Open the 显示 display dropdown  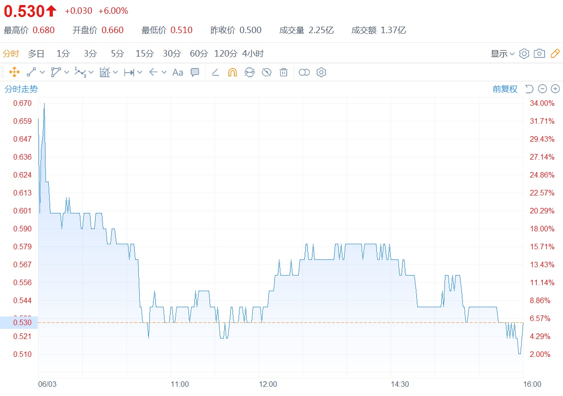pyautogui.click(x=502, y=54)
